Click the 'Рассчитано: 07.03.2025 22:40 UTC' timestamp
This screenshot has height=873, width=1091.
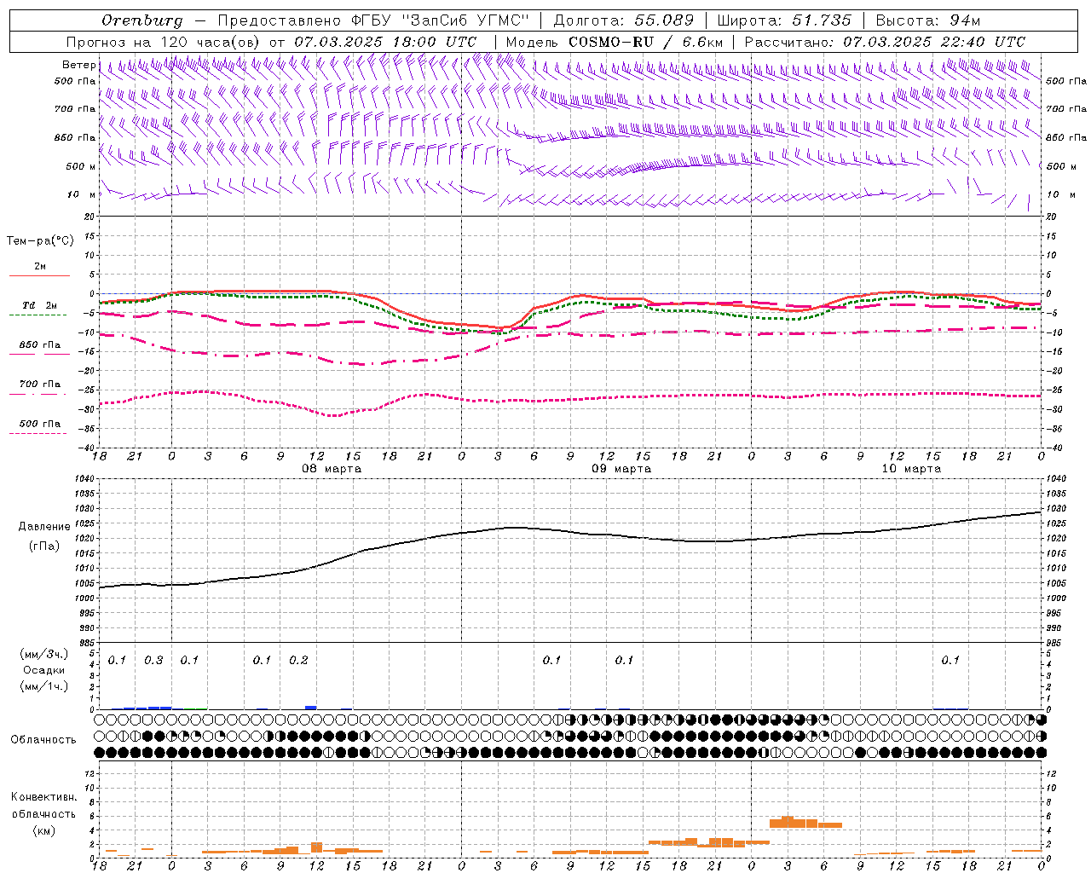click(x=885, y=41)
